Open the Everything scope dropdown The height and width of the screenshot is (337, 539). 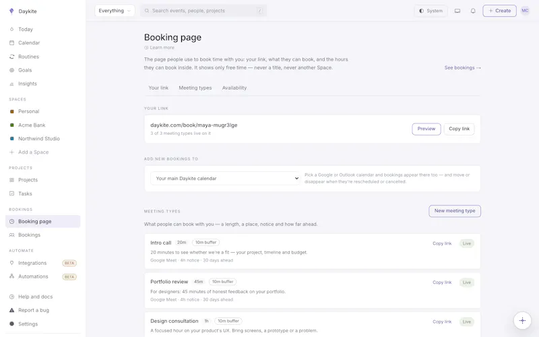click(x=115, y=11)
